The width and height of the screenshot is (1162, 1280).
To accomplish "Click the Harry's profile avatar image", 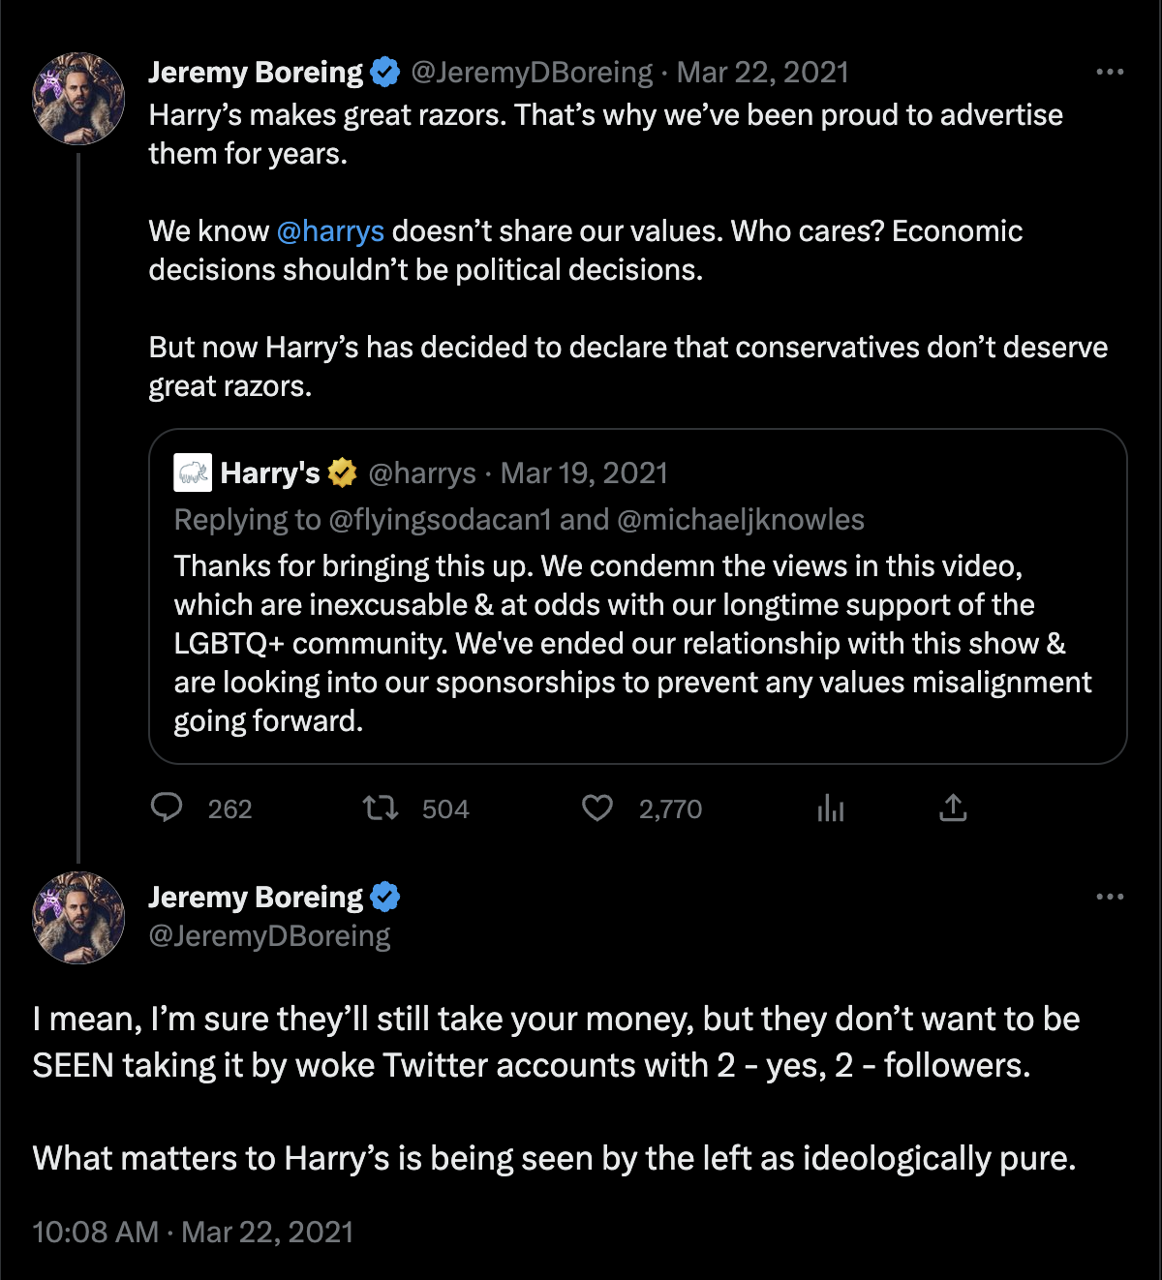I will pyautogui.click(x=193, y=473).
